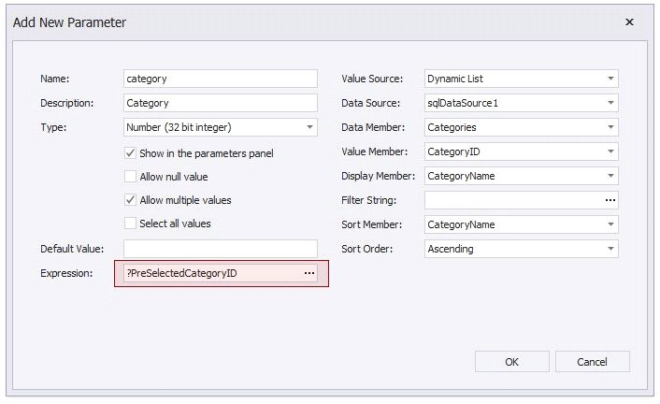Open the Sort Member dropdown
The width and height of the screenshot is (660, 404).
[x=610, y=224]
